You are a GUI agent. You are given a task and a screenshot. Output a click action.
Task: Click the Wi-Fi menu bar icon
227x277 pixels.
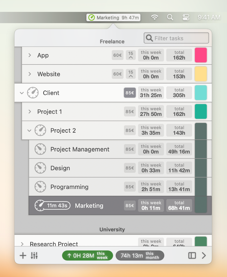coord(154,18)
